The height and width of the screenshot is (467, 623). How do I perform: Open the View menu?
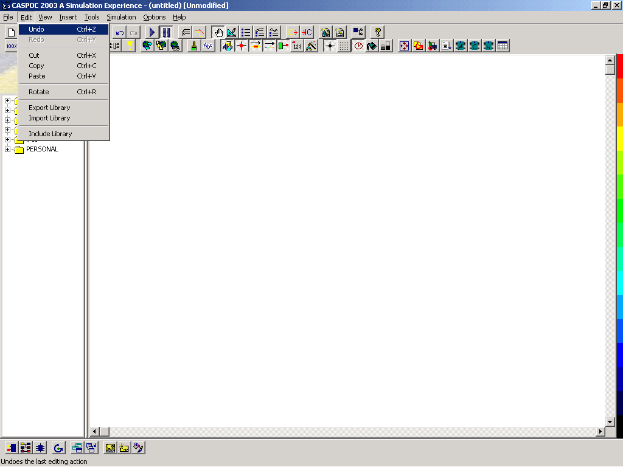pyautogui.click(x=45, y=18)
